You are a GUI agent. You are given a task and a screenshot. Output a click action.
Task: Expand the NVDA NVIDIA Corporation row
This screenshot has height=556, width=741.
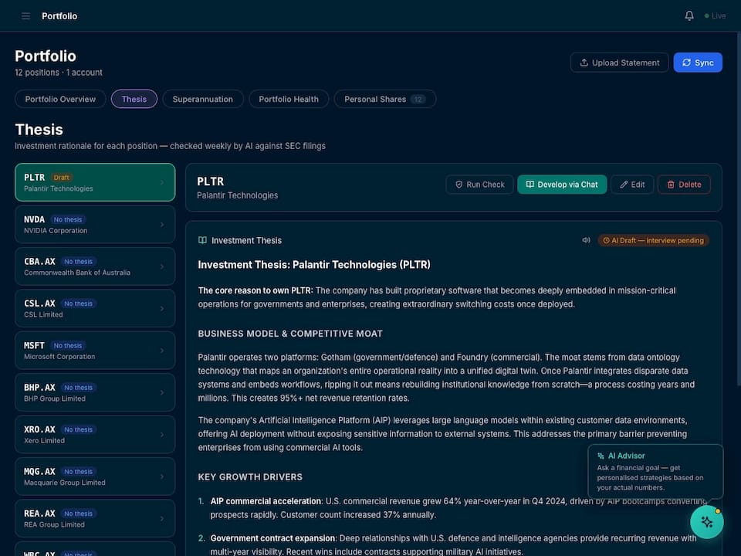(x=94, y=224)
